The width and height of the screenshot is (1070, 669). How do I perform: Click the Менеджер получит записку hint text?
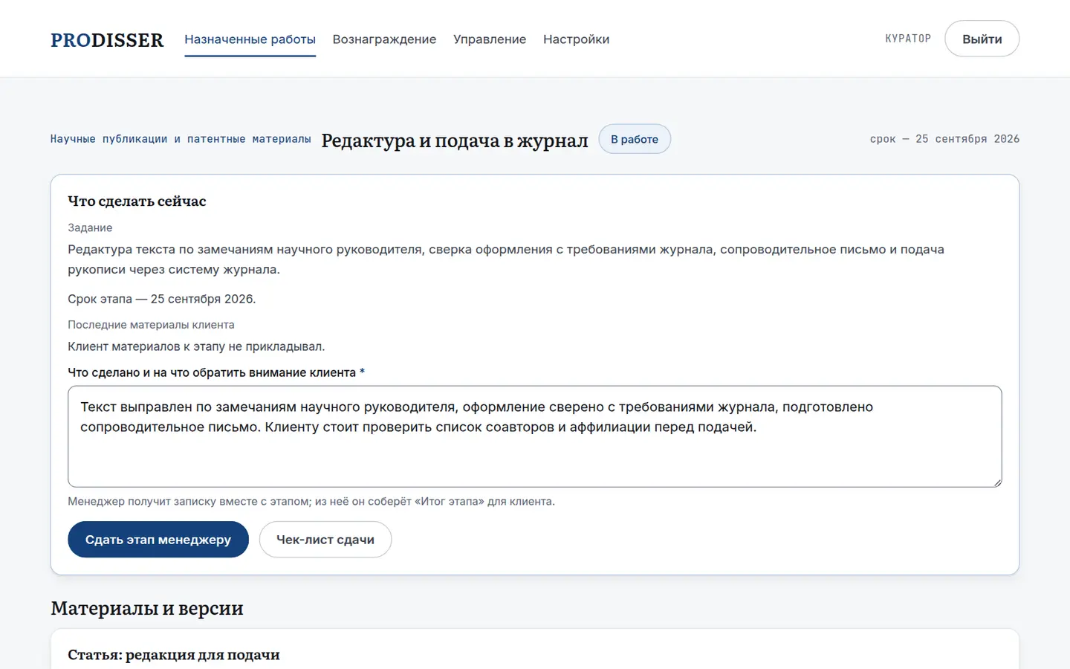tap(311, 502)
